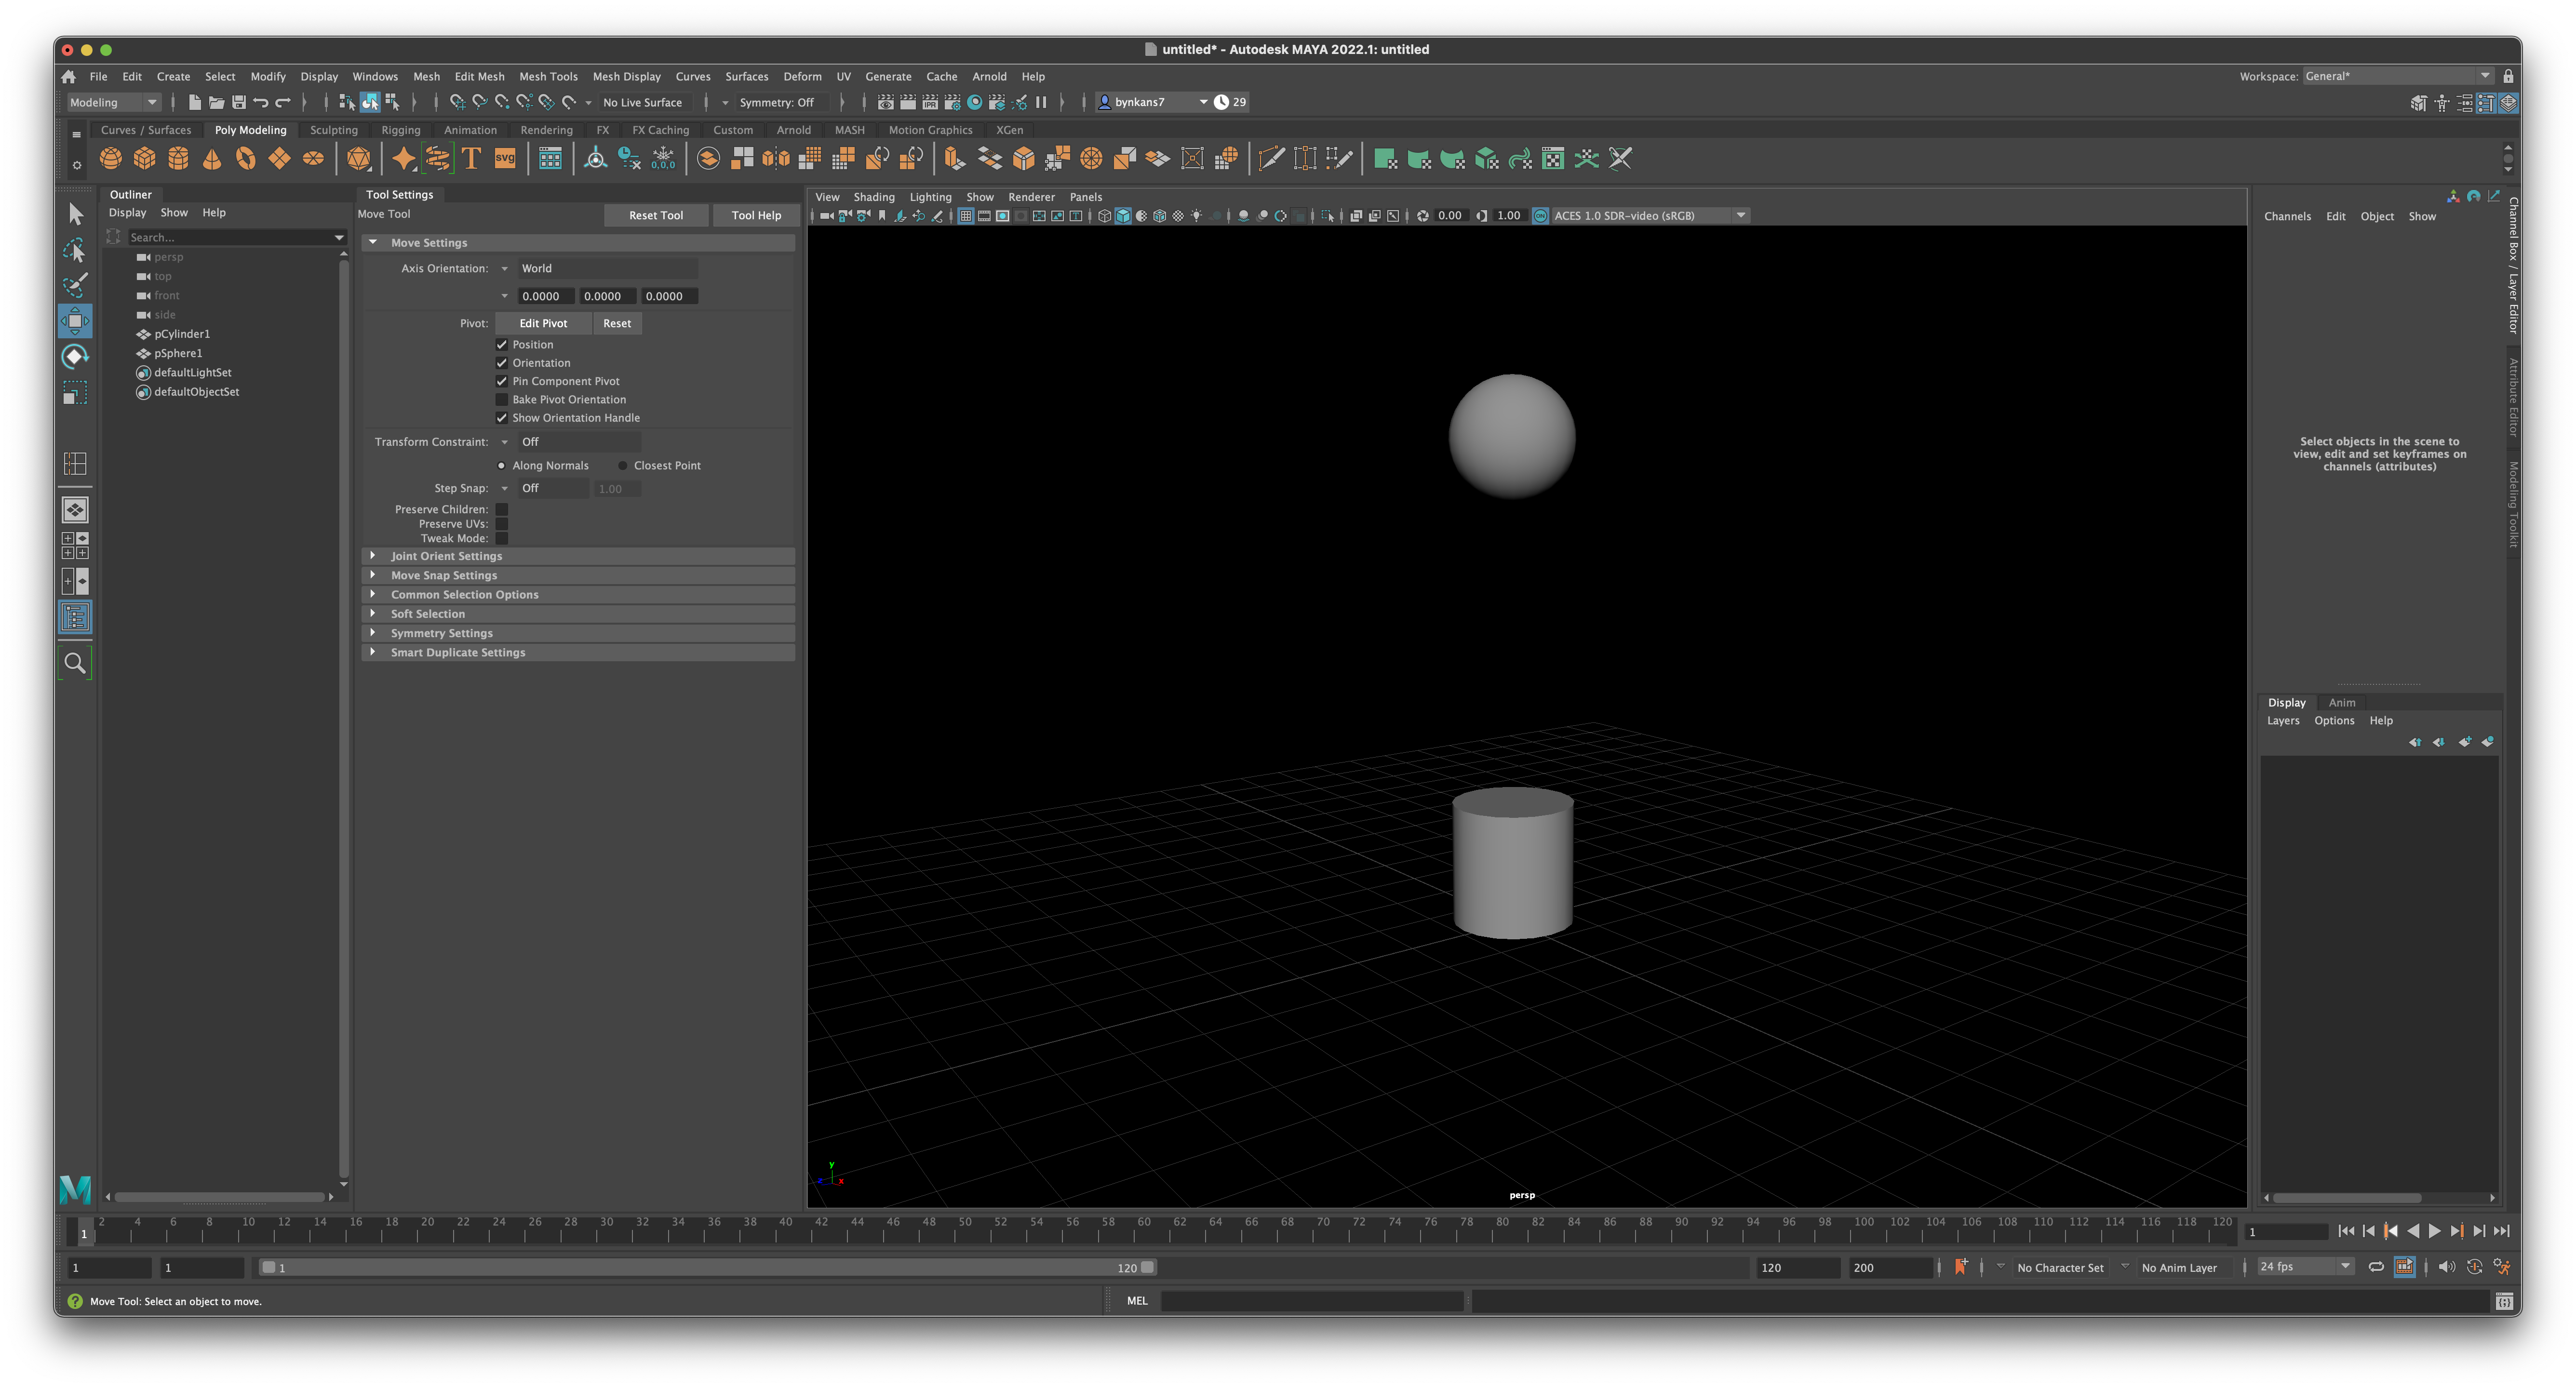
Task: Click the IPR render icon
Action: pos(930,102)
